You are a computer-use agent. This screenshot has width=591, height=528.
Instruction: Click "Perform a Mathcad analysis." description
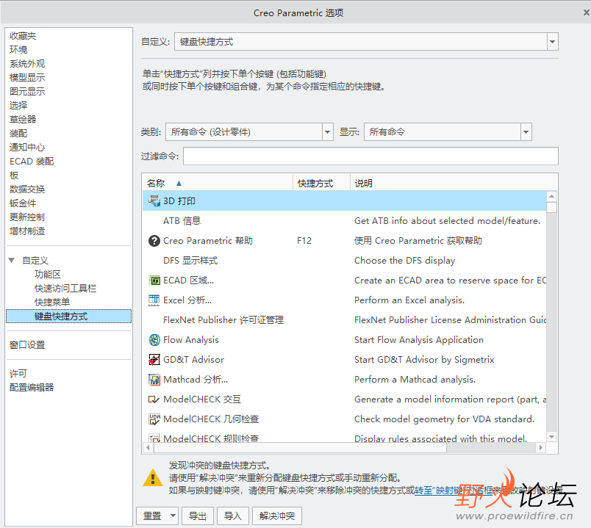(x=415, y=379)
